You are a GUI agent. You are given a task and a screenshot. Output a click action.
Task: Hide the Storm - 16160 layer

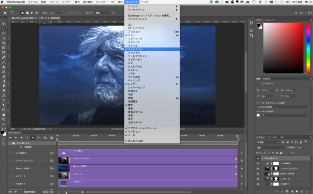point(258,174)
